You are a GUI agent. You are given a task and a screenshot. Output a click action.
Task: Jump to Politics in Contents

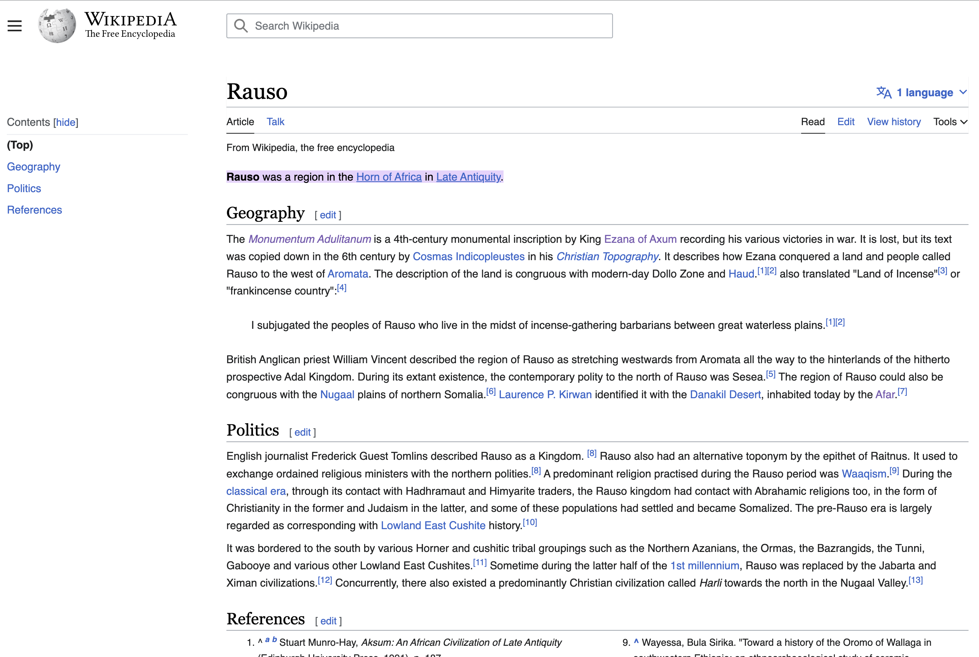click(24, 188)
